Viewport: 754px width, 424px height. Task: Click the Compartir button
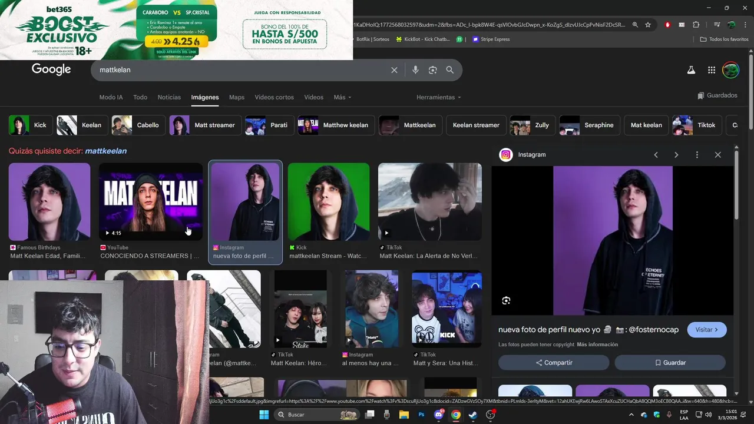tap(554, 363)
